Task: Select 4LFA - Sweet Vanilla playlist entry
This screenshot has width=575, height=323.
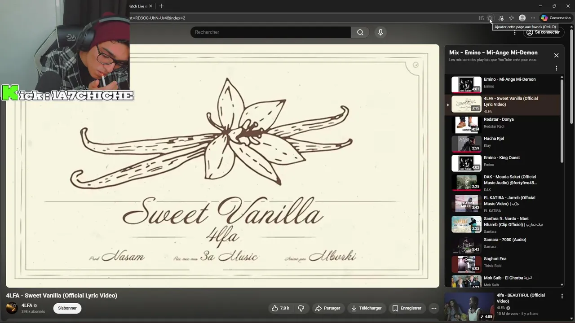Action: point(502,105)
